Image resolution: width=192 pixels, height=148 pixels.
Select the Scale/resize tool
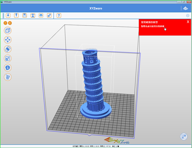click(x=8, y=59)
